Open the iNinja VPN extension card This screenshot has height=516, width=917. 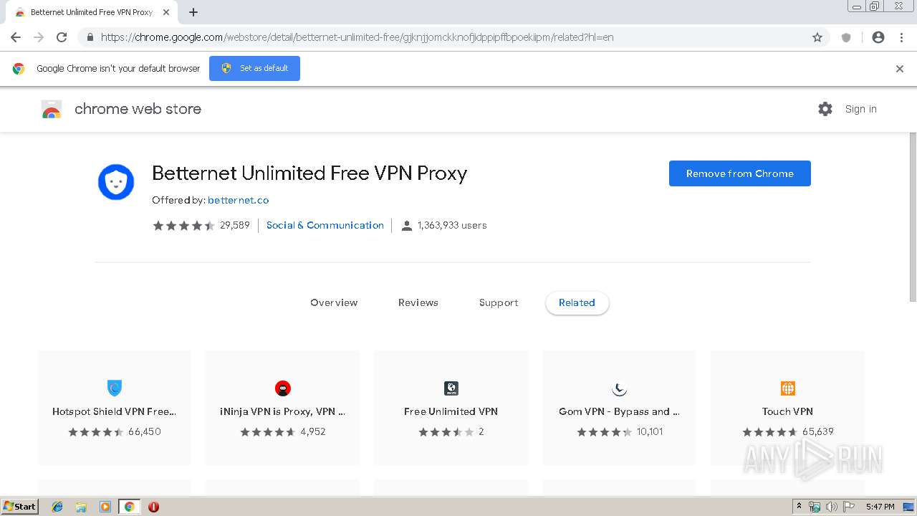pos(283,408)
